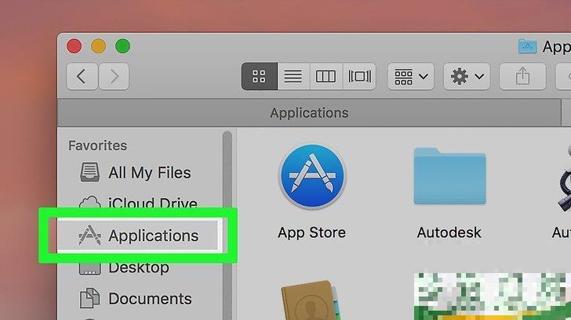Click the Share toolbar icon

[522, 77]
